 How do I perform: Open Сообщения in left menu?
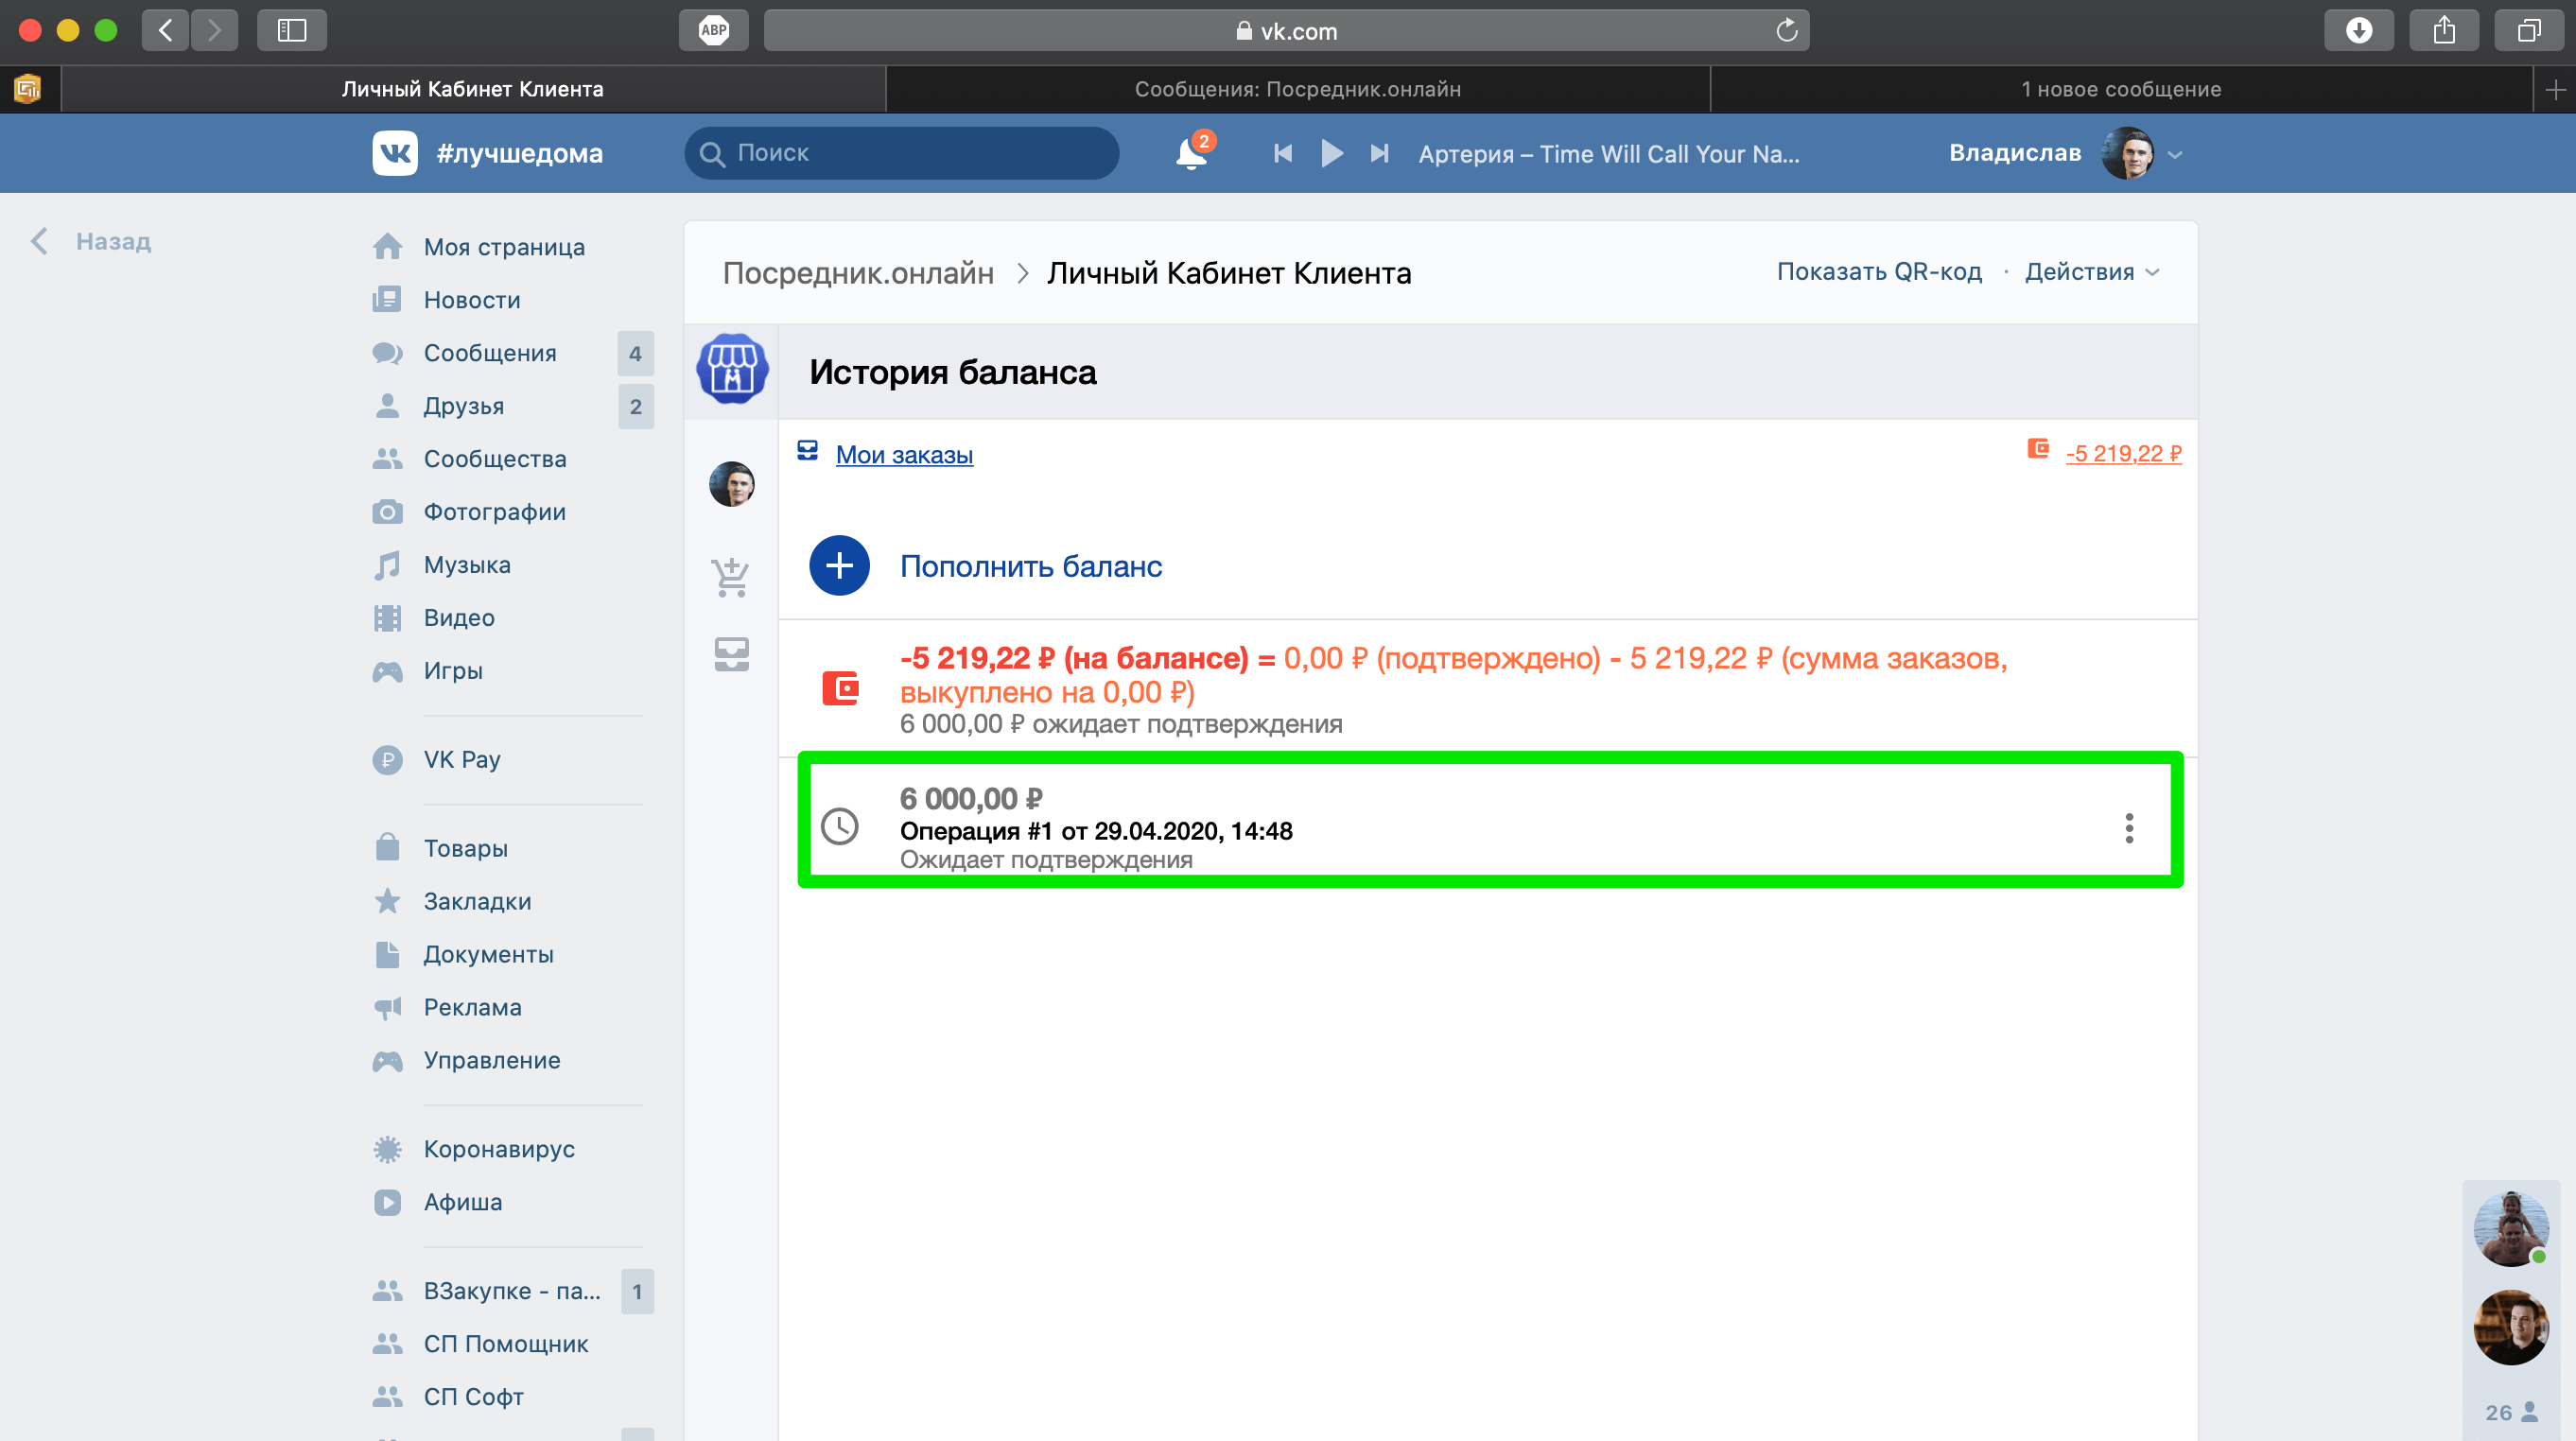490,353
